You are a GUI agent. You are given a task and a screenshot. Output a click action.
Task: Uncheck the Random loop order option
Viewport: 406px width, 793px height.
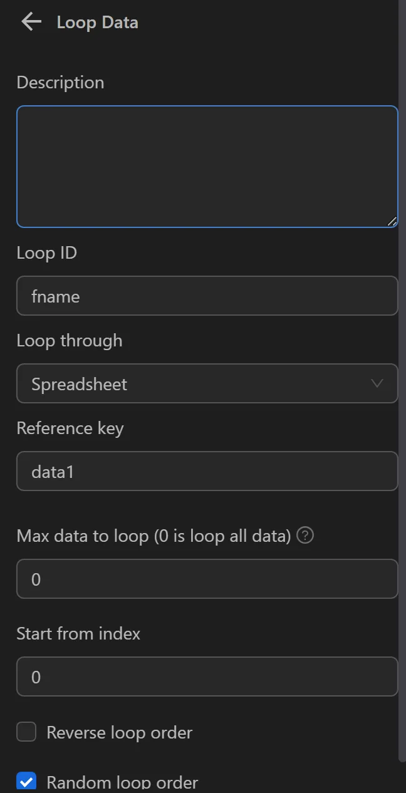(x=26, y=781)
